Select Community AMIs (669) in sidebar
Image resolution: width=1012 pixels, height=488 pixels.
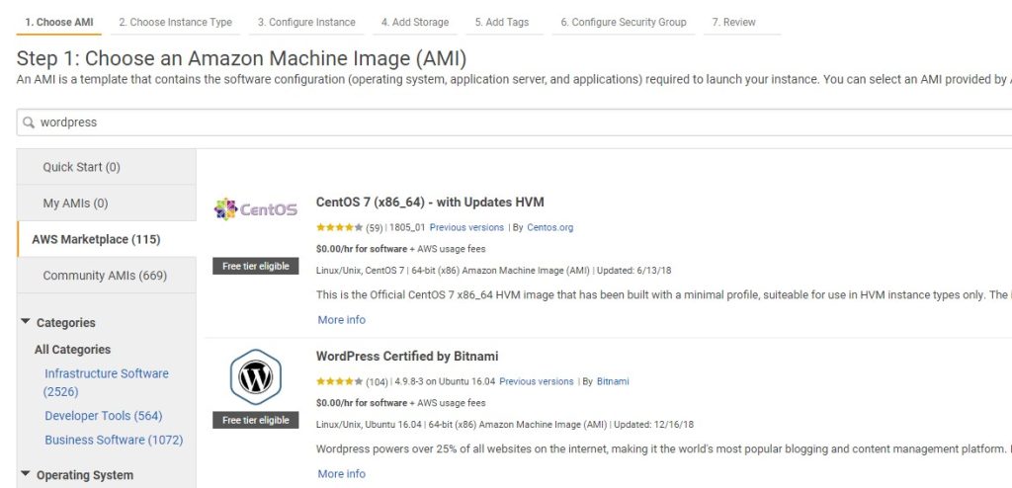(x=107, y=276)
